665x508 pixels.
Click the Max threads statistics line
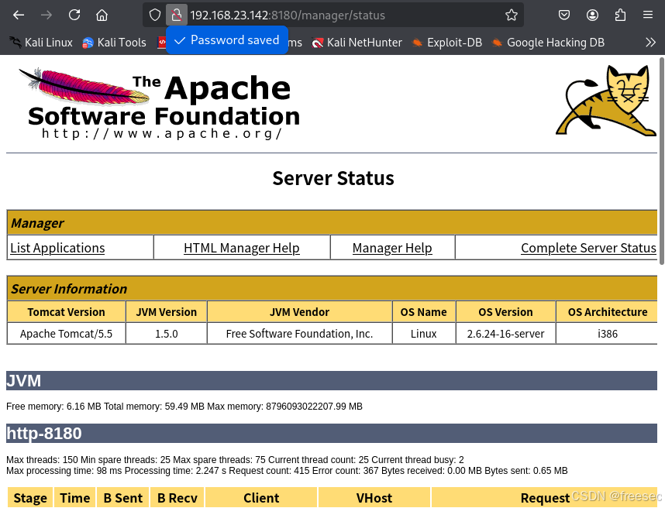click(x=235, y=460)
